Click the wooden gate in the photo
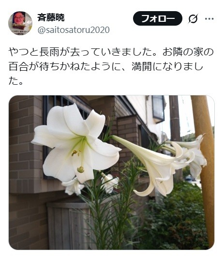 (69, 226)
